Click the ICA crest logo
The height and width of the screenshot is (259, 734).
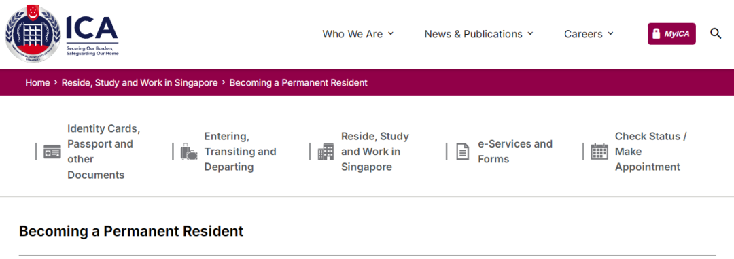[x=33, y=35]
